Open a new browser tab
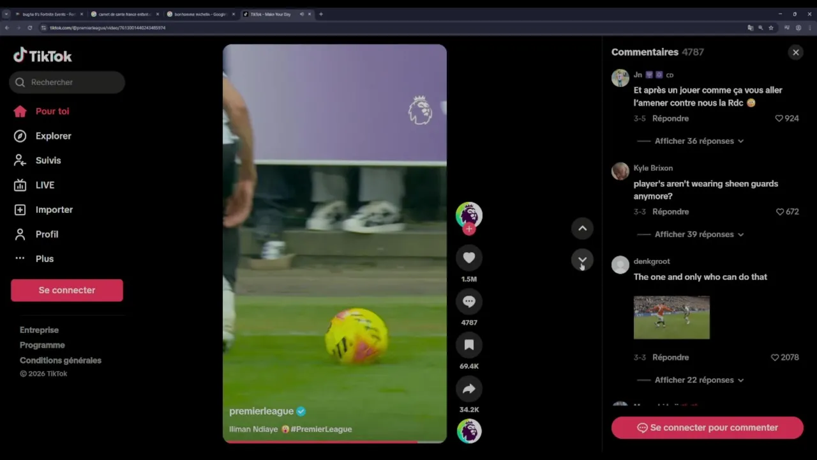Image resolution: width=817 pixels, height=460 pixels. pyautogui.click(x=320, y=14)
